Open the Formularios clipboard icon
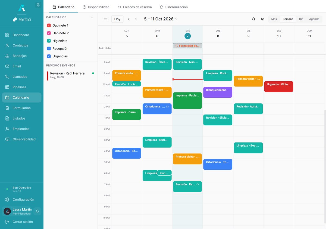Viewport: 326px width, 229px height. pos(7,108)
